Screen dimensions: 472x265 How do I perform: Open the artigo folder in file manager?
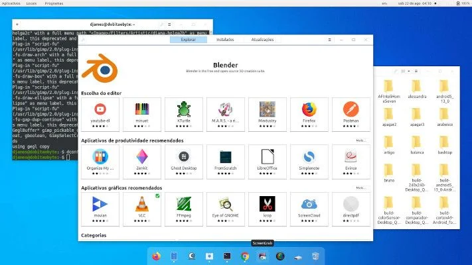coord(389,145)
